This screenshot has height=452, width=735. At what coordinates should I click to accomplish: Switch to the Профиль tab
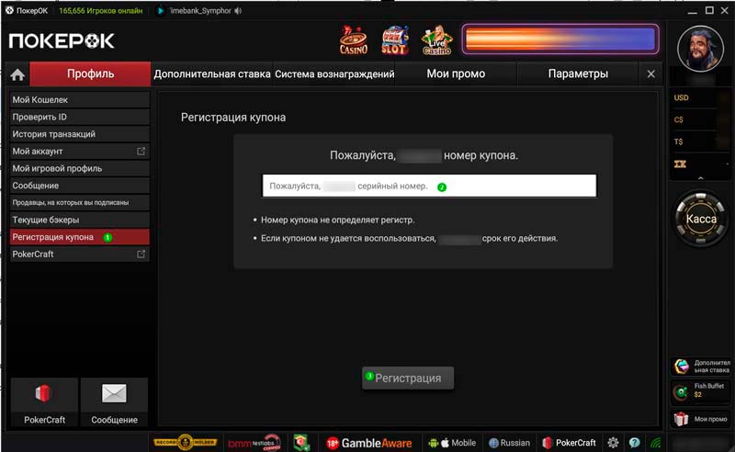click(90, 73)
